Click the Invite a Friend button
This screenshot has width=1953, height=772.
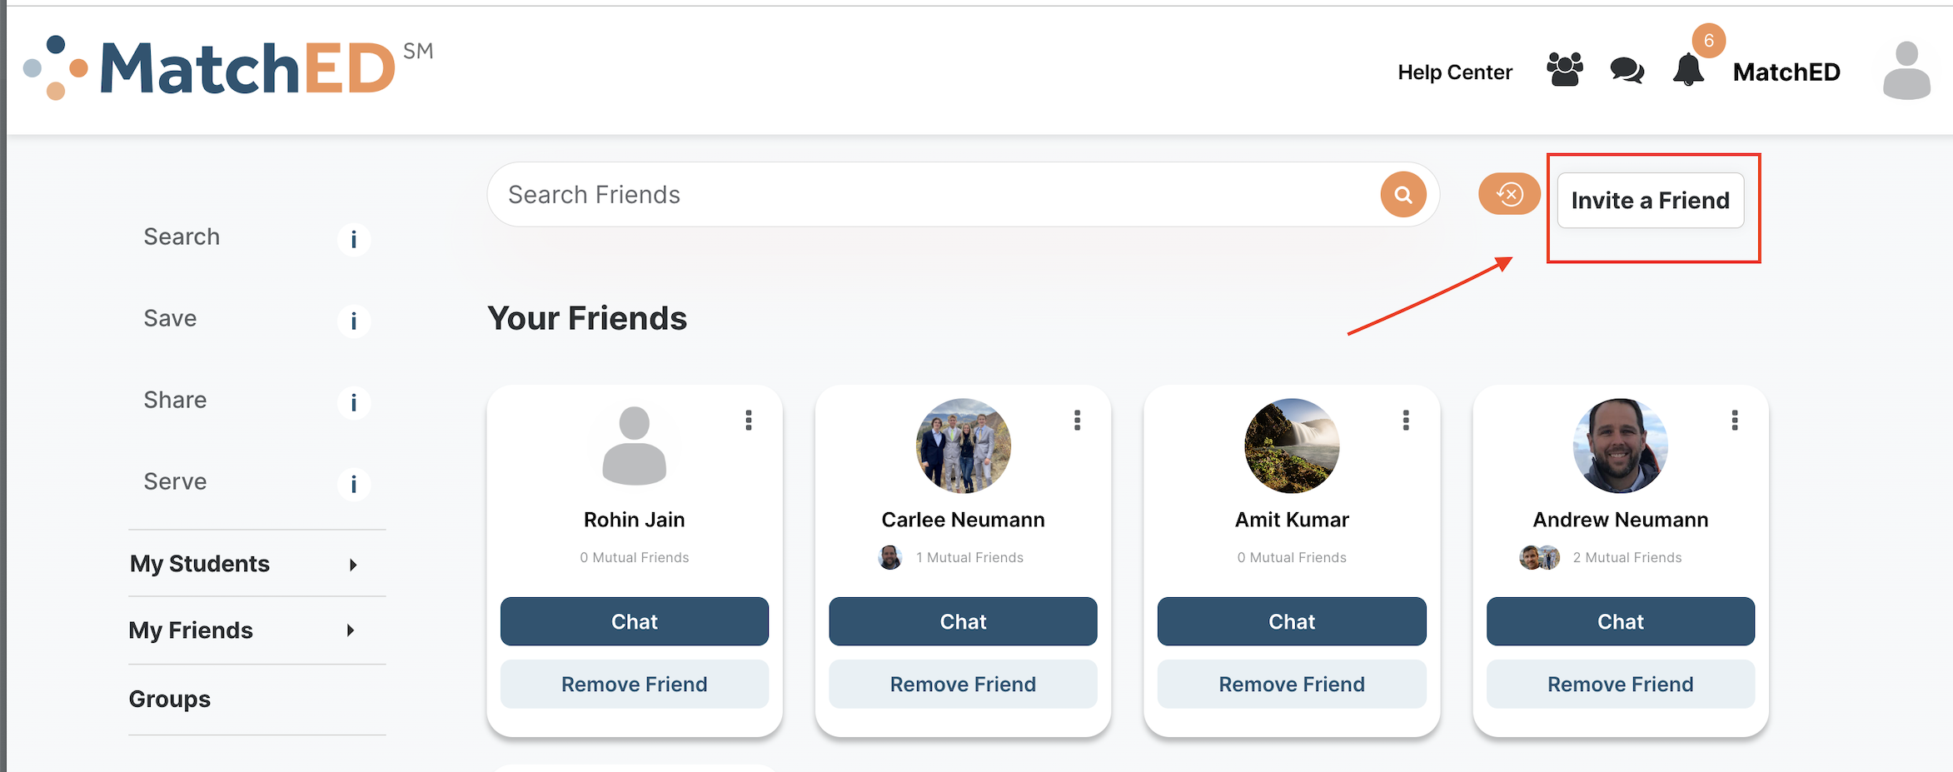click(1650, 201)
